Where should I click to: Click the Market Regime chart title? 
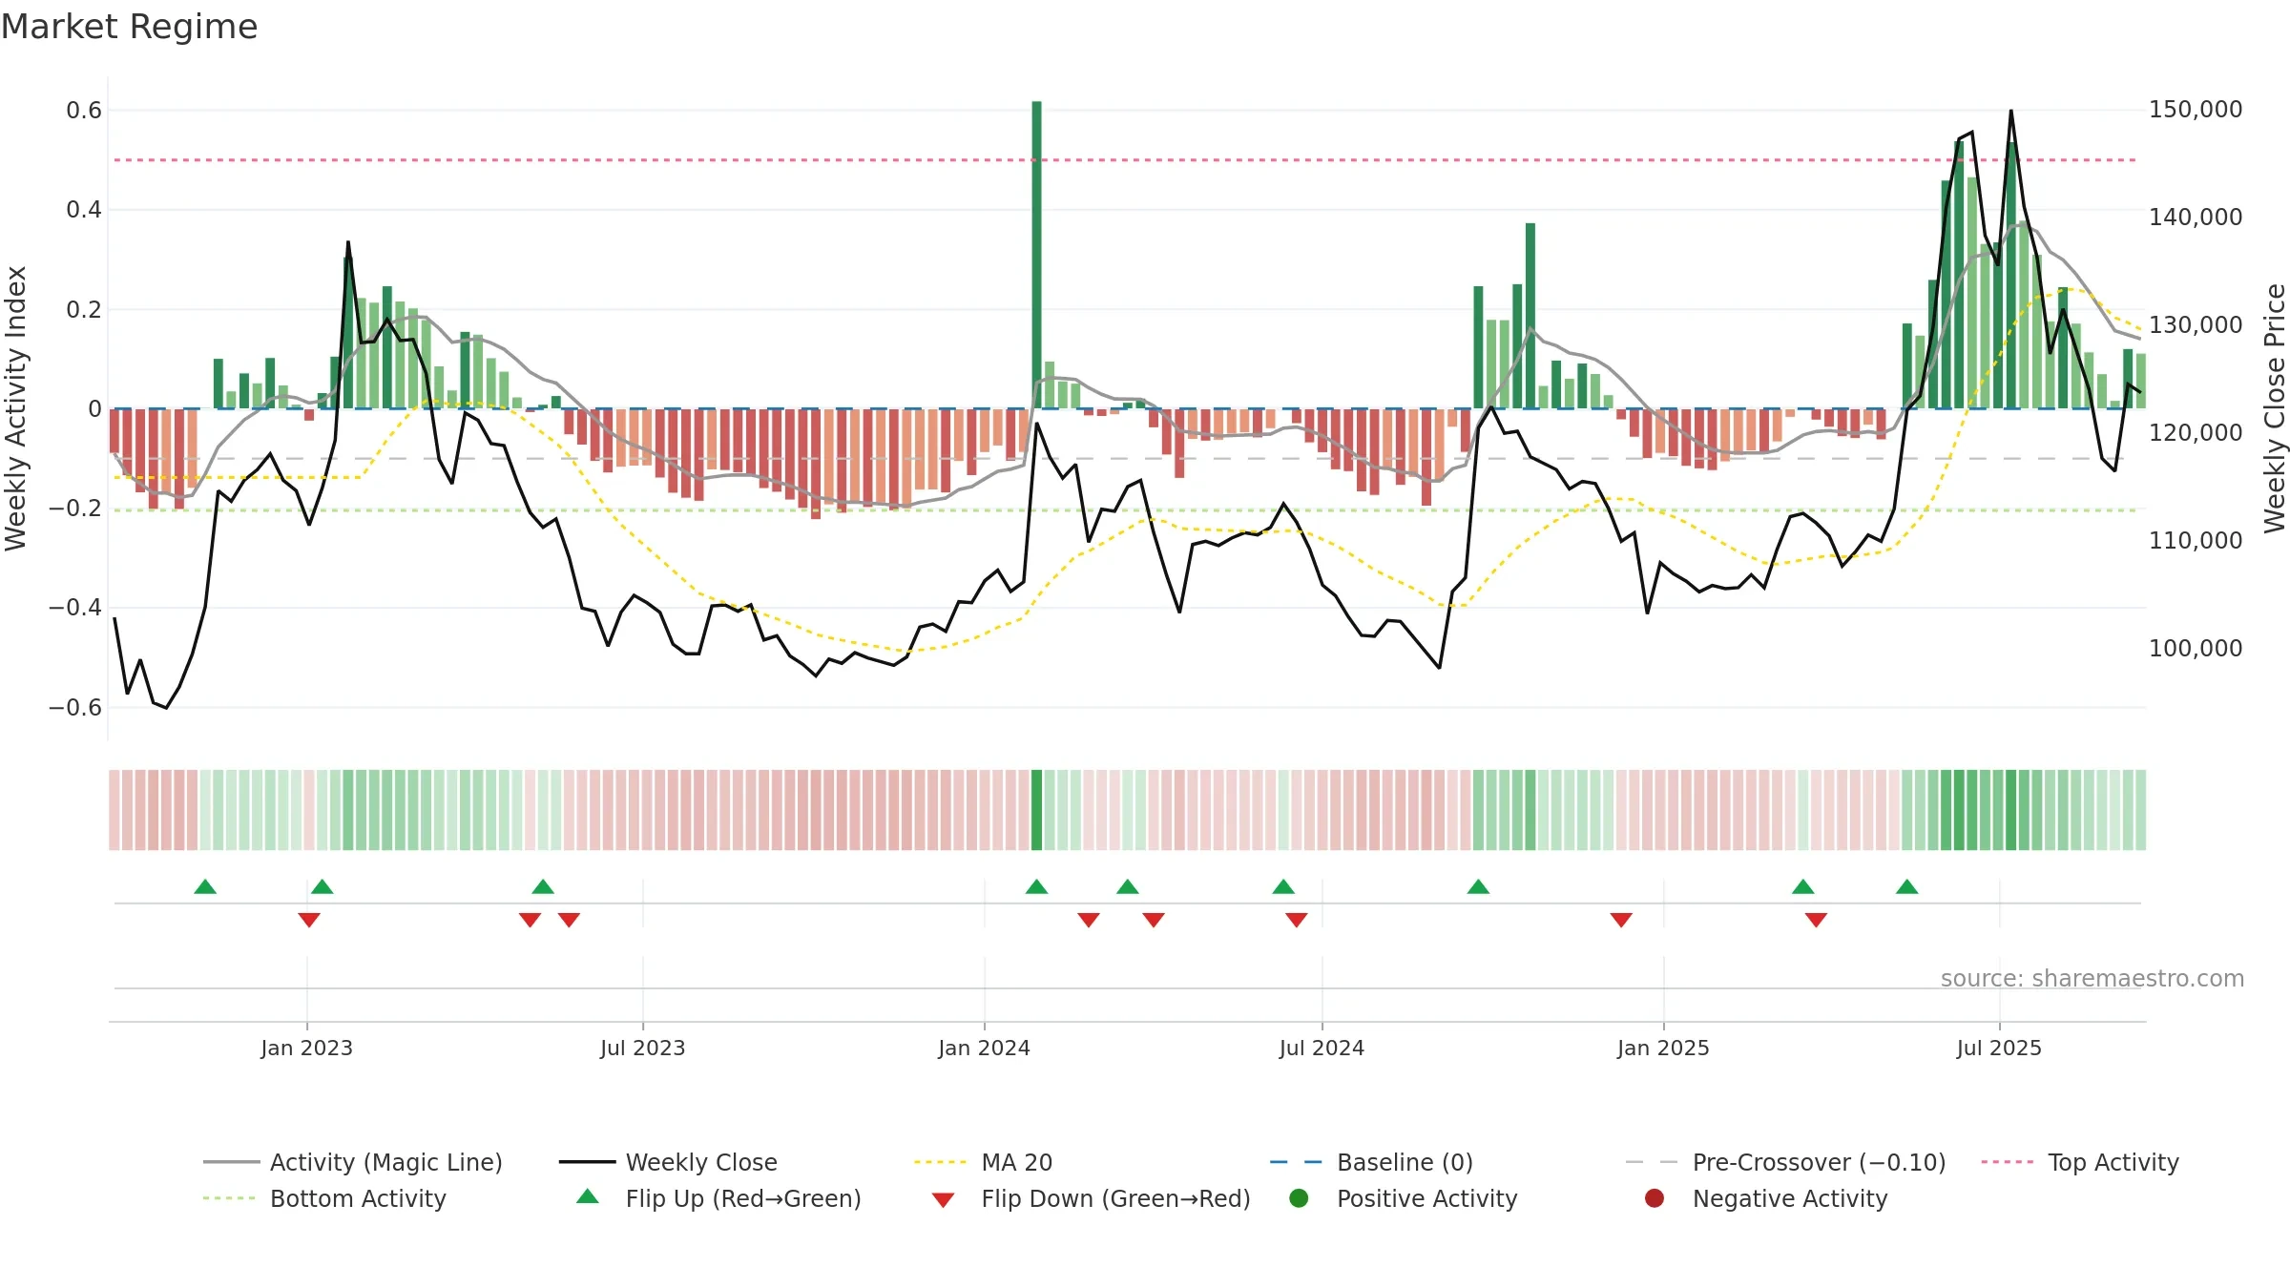coord(129,27)
